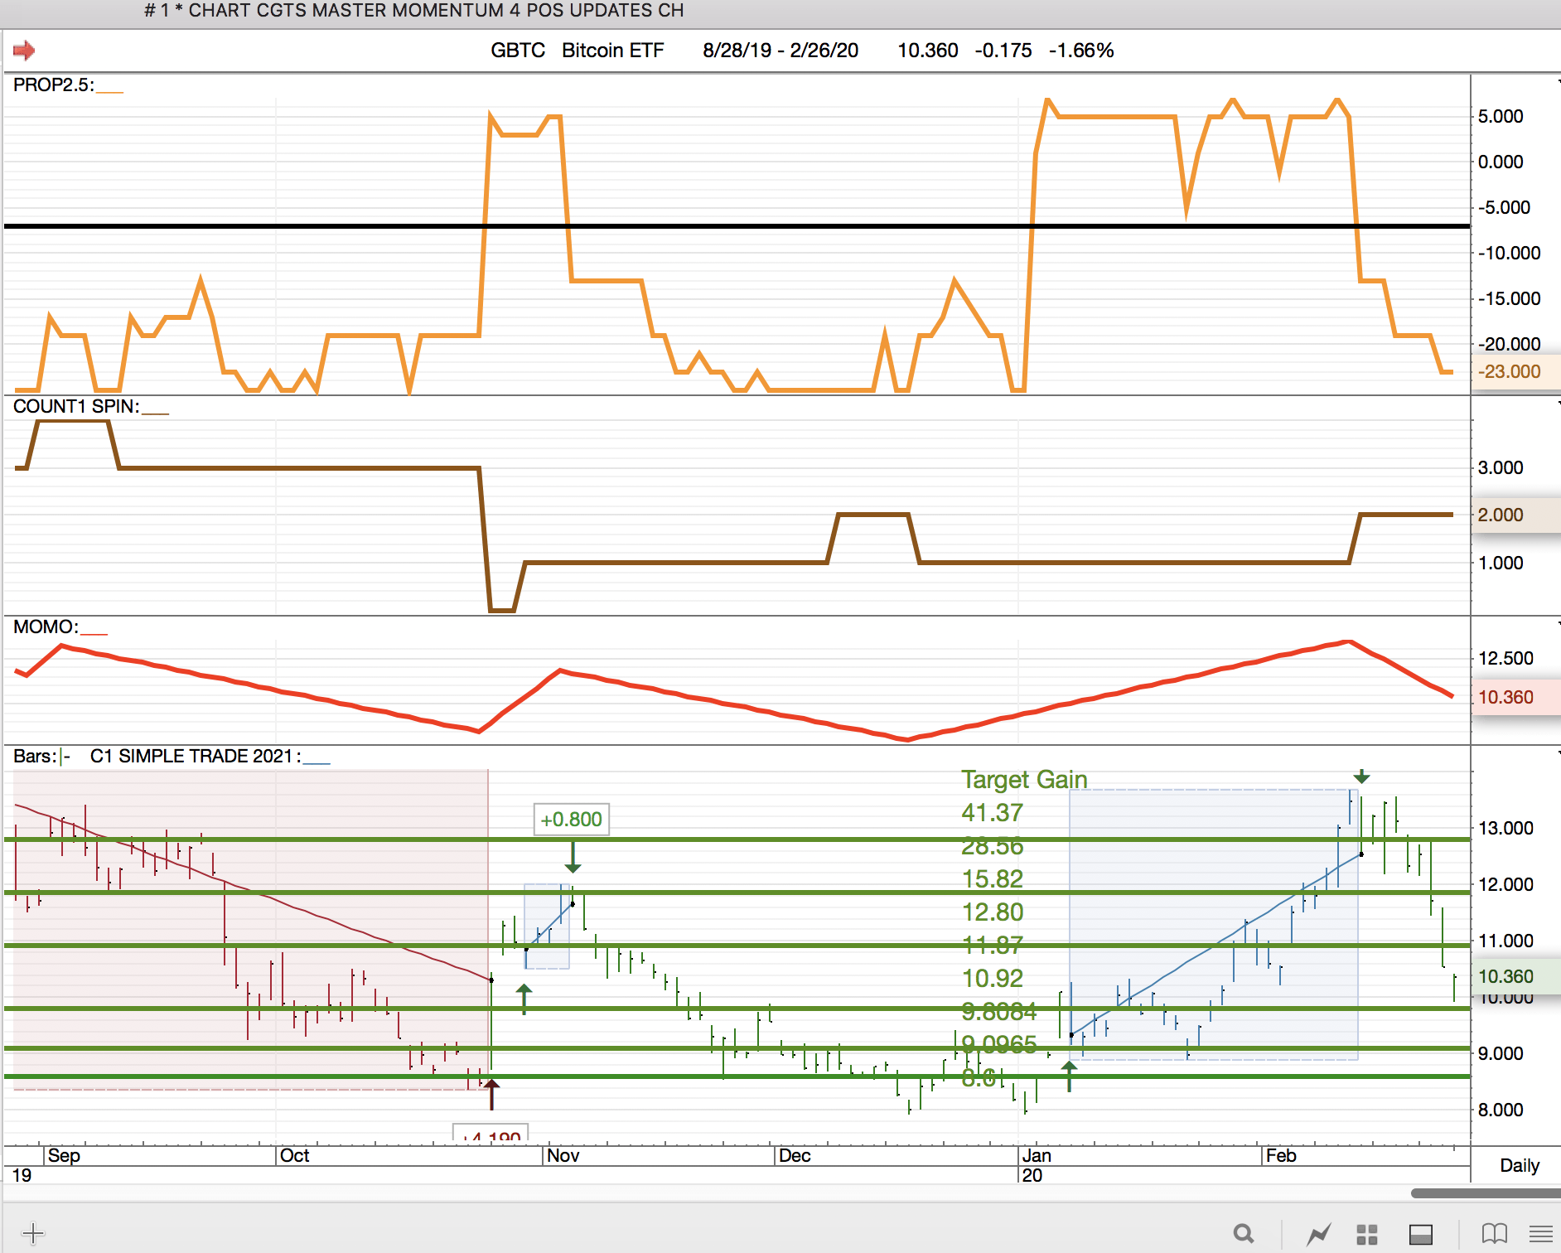Open the Bars style selector
1561x1253 pixels.
(65, 757)
